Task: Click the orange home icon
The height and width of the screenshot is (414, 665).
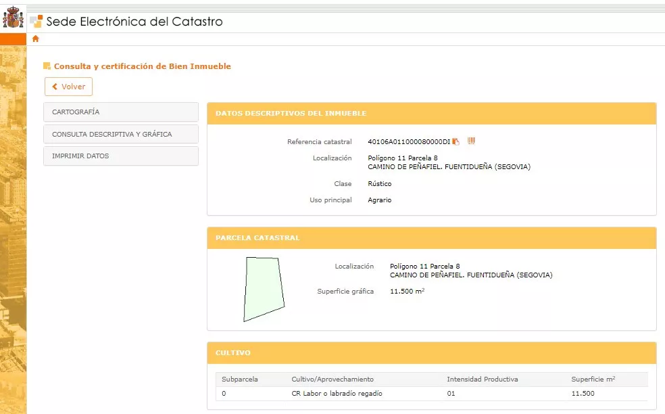Action: (x=36, y=39)
